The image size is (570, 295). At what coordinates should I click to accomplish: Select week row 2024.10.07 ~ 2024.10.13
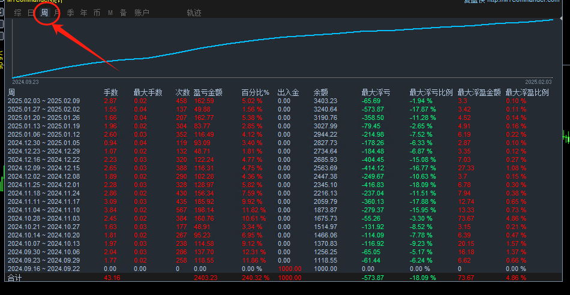(x=284, y=244)
